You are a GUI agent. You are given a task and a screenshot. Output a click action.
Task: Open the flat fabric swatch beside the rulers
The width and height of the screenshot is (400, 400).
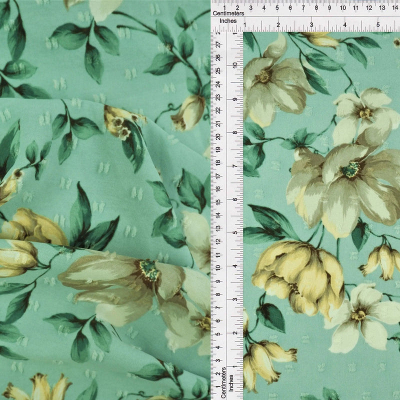coord(321,216)
